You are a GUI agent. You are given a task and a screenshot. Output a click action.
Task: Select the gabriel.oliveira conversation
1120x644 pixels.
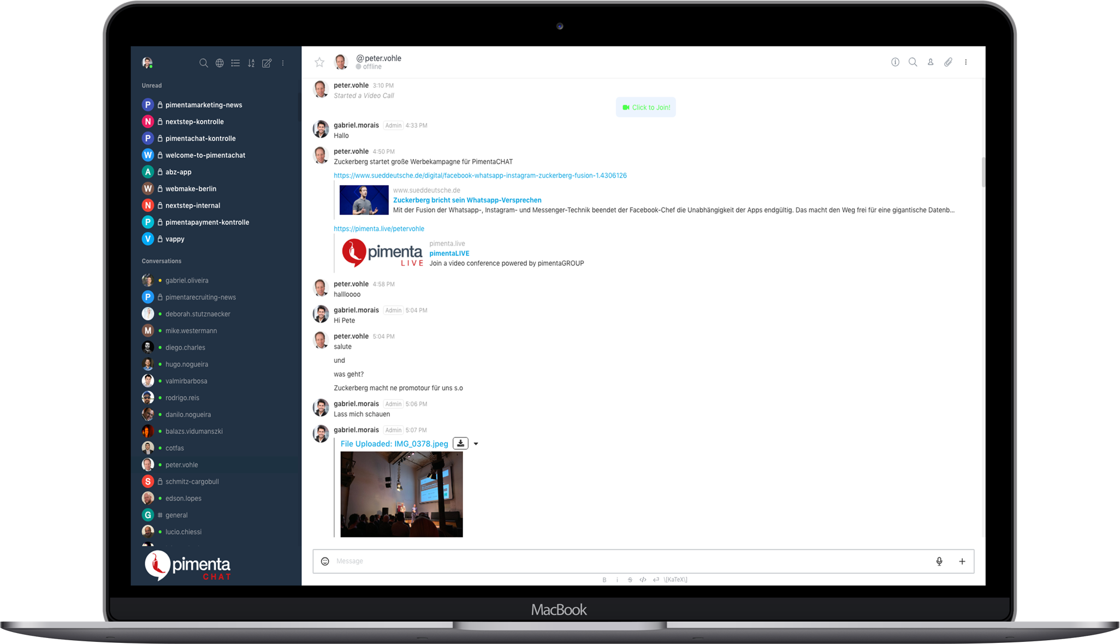(187, 281)
